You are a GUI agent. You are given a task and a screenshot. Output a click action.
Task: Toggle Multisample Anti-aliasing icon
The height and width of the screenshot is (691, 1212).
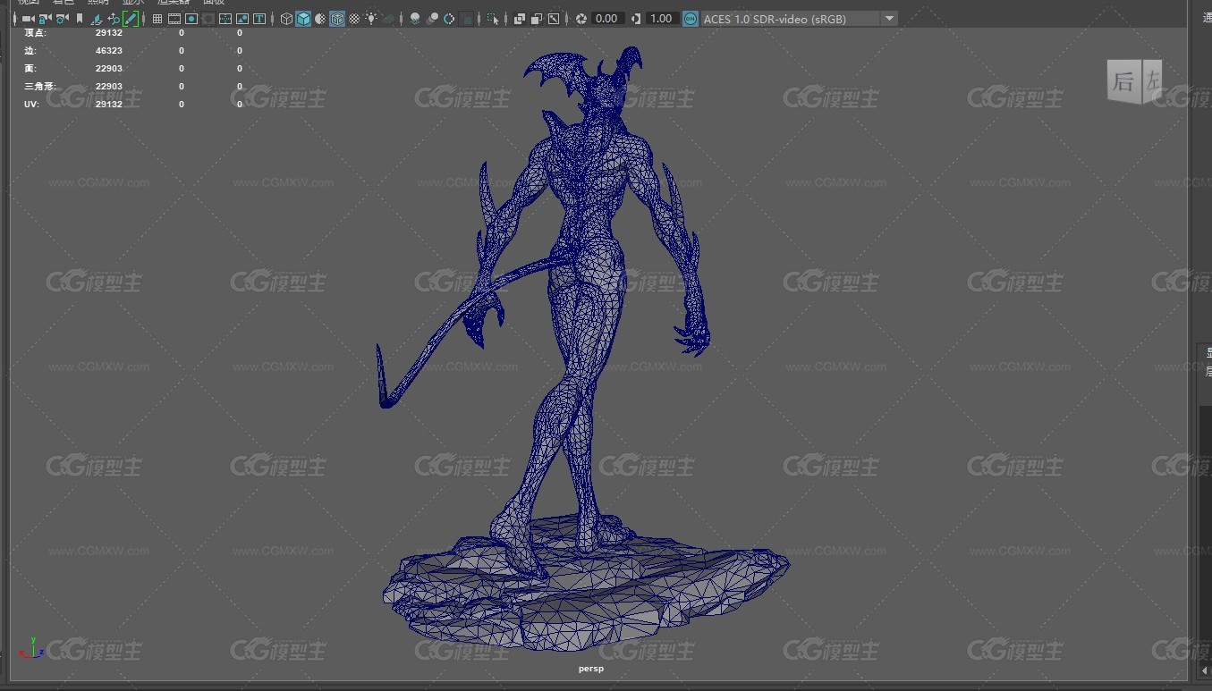pyautogui.click(x=448, y=19)
